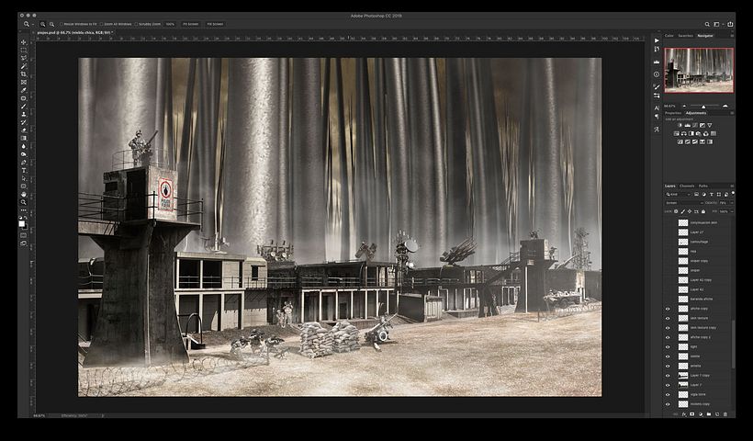
Task: Select the Blur tool
Action: tap(24, 146)
